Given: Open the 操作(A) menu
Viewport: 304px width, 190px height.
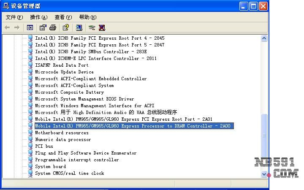Looking at the screenshot, I should [x=38, y=17].
